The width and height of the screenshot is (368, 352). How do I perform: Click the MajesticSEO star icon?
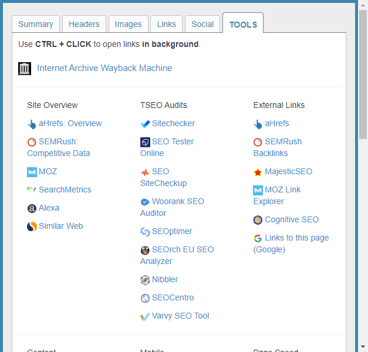tap(258, 172)
